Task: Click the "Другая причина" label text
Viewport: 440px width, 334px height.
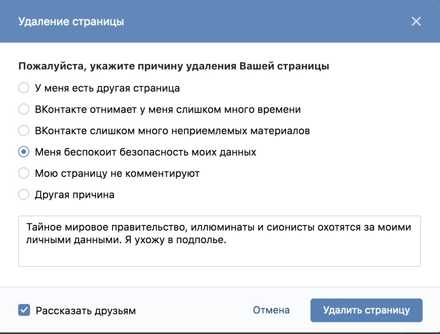Action: coord(75,195)
